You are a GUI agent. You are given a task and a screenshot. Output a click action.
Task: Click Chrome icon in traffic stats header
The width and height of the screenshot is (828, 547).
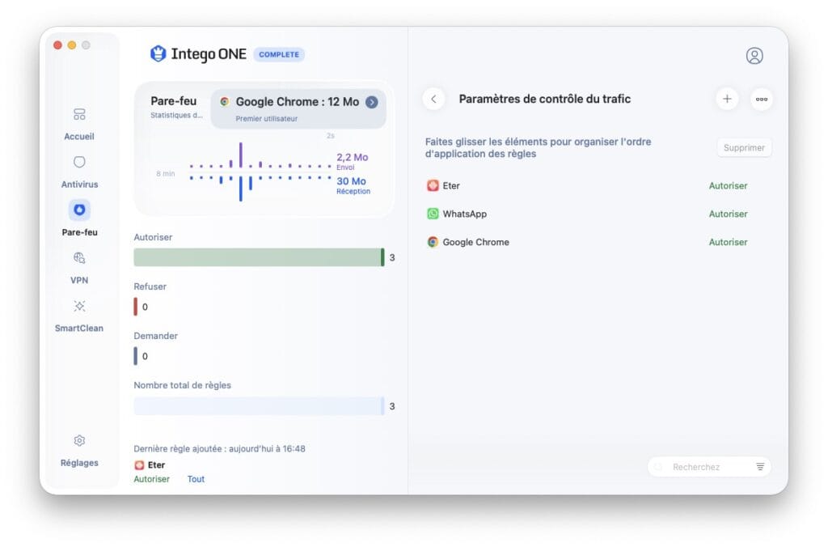click(225, 101)
